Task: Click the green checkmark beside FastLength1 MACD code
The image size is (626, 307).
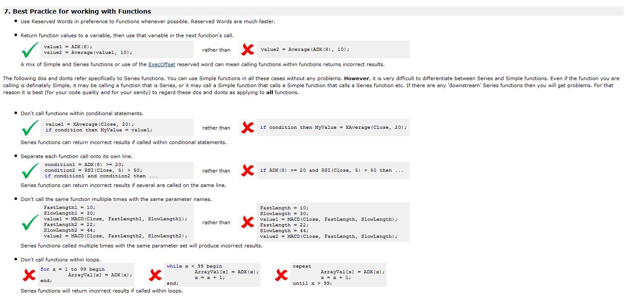Action: pos(30,222)
